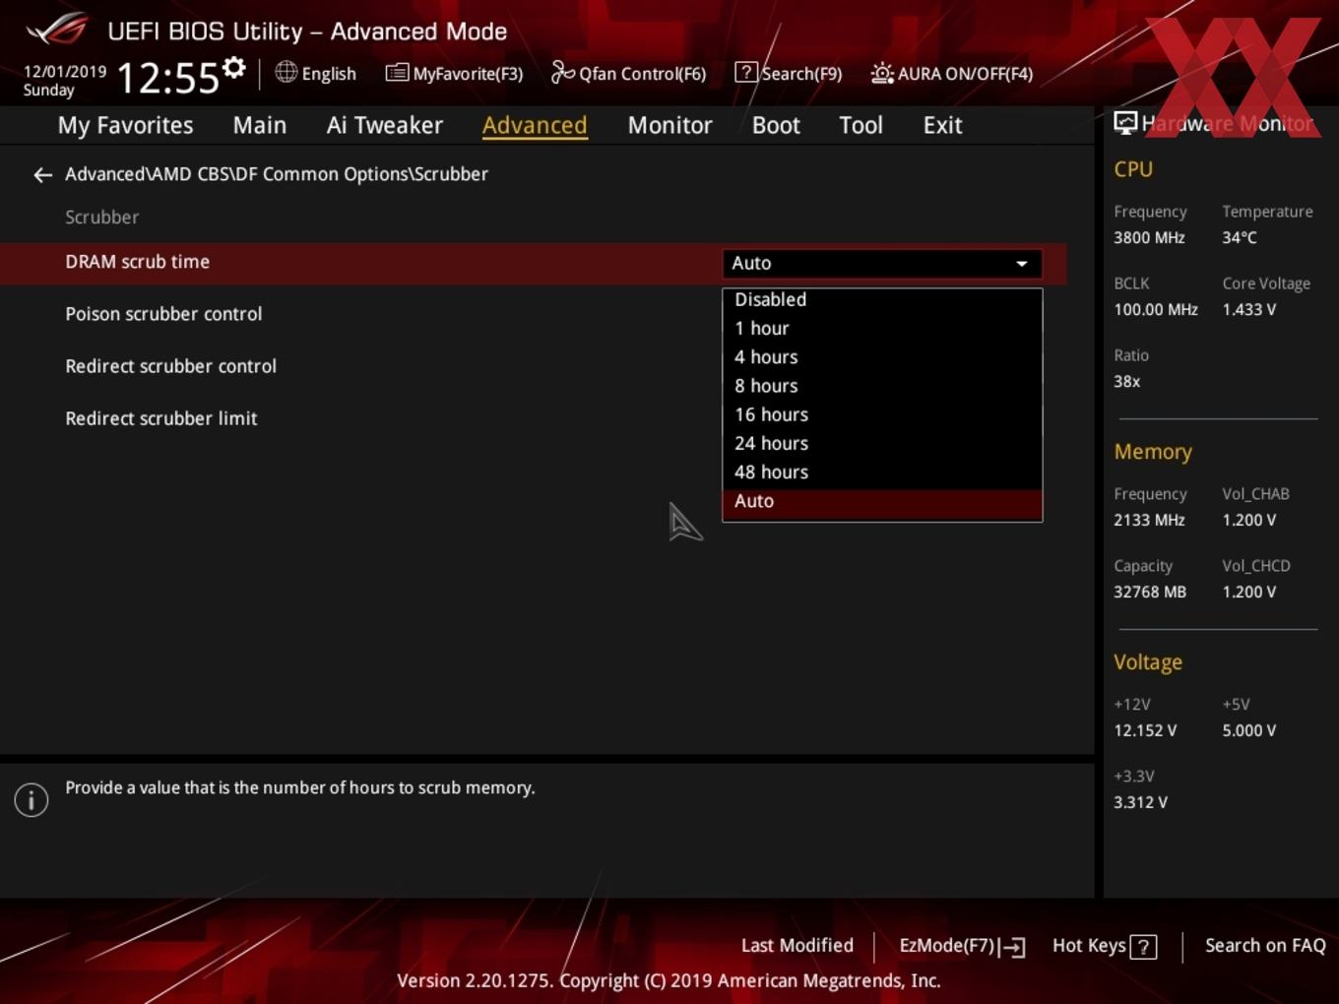Viewport: 1339px width, 1004px height.
Task: Click the Core Voltage 1.433 V value
Action: pyautogui.click(x=1248, y=310)
